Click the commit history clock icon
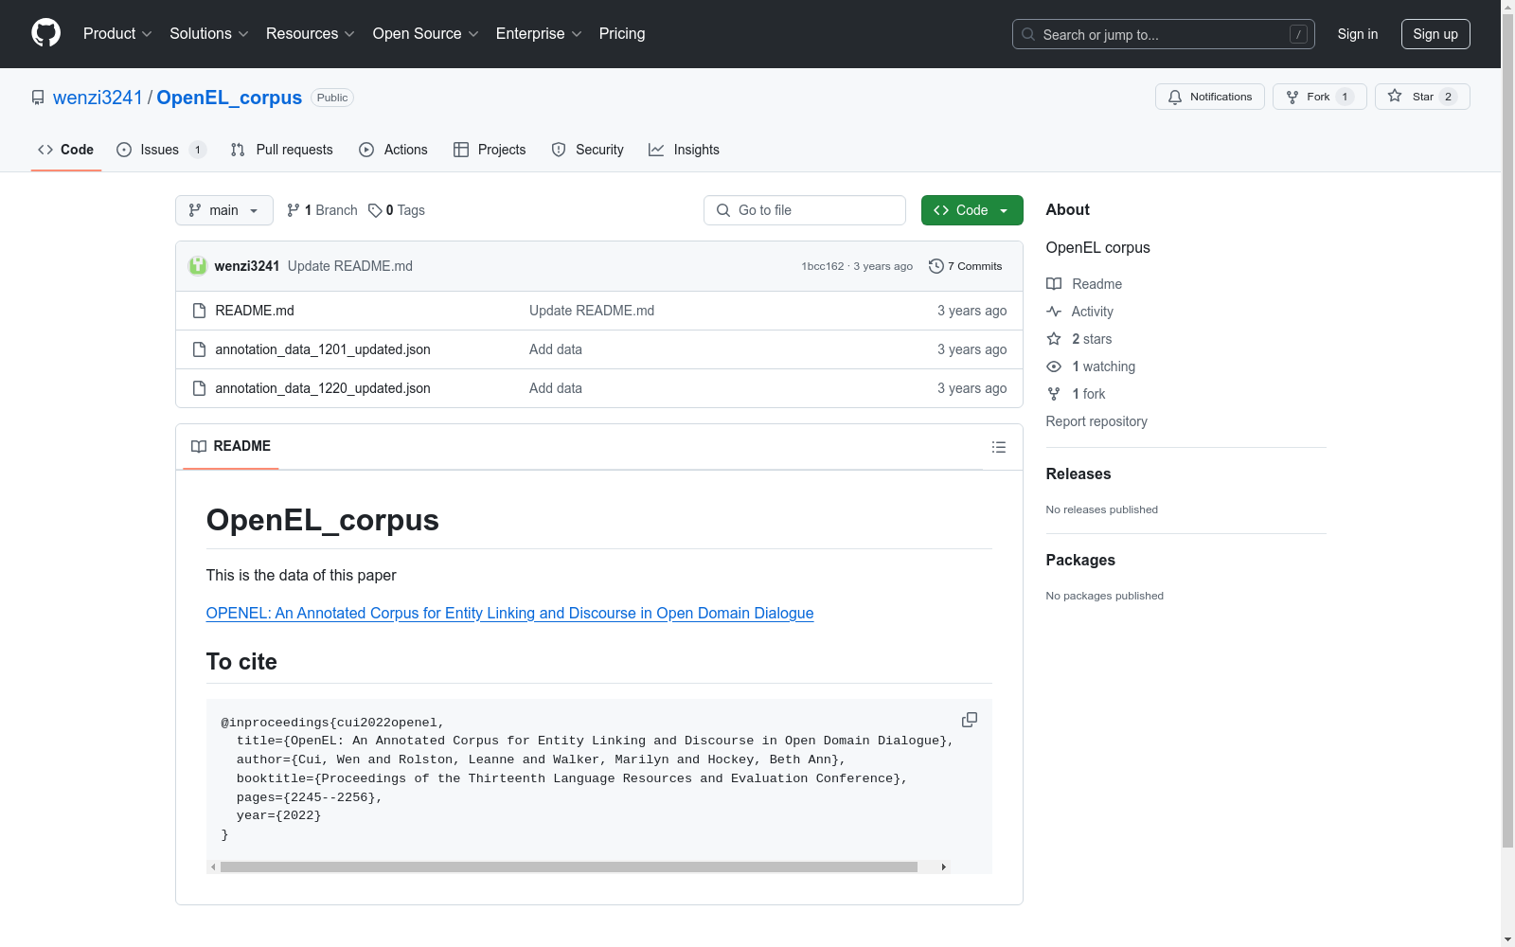Image resolution: width=1515 pixels, height=947 pixels. [x=936, y=266]
